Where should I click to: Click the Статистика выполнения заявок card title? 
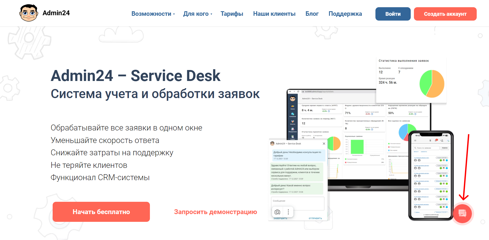pos(404,61)
